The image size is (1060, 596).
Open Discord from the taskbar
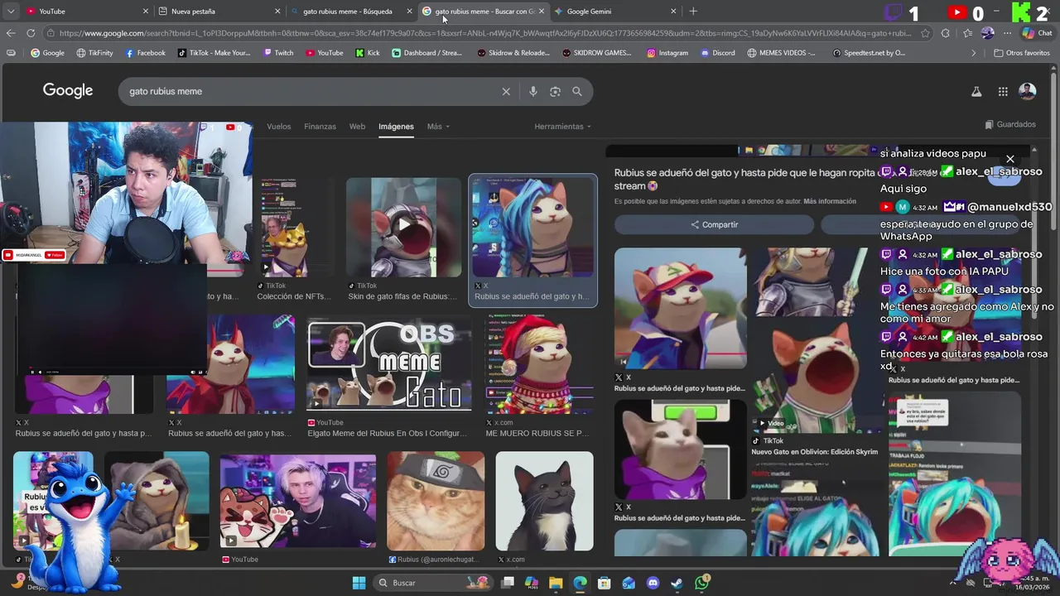[x=653, y=583]
